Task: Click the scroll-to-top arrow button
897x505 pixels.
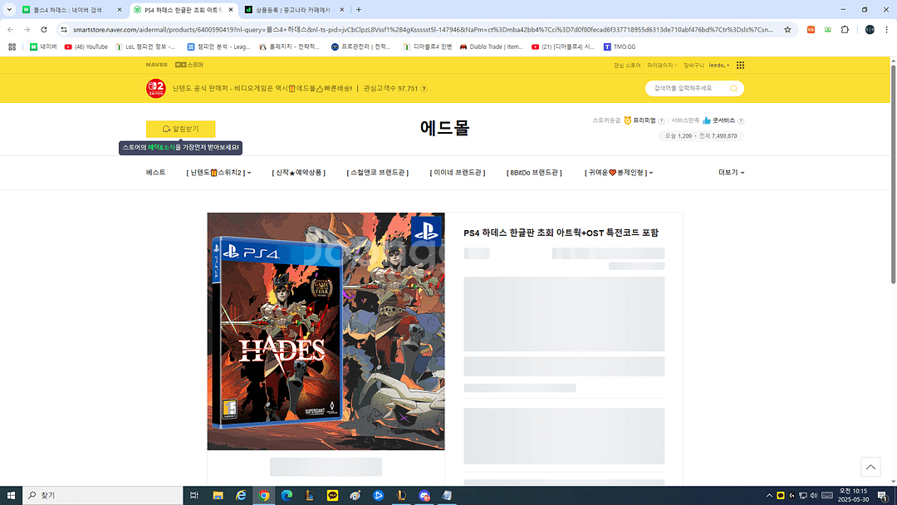Action: tap(870, 467)
